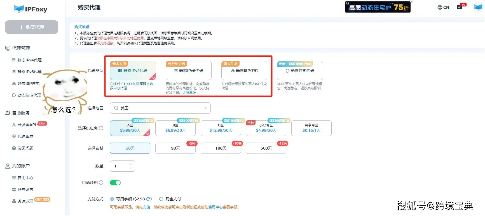The height and width of the screenshot is (216, 485).
Task: Open 常见问题 help icon
Action: pos(14,148)
